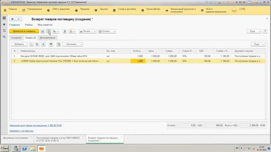Open the create-based-on dropdown icon
The height and width of the screenshot is (152, 271).
[x=56, y=31]
